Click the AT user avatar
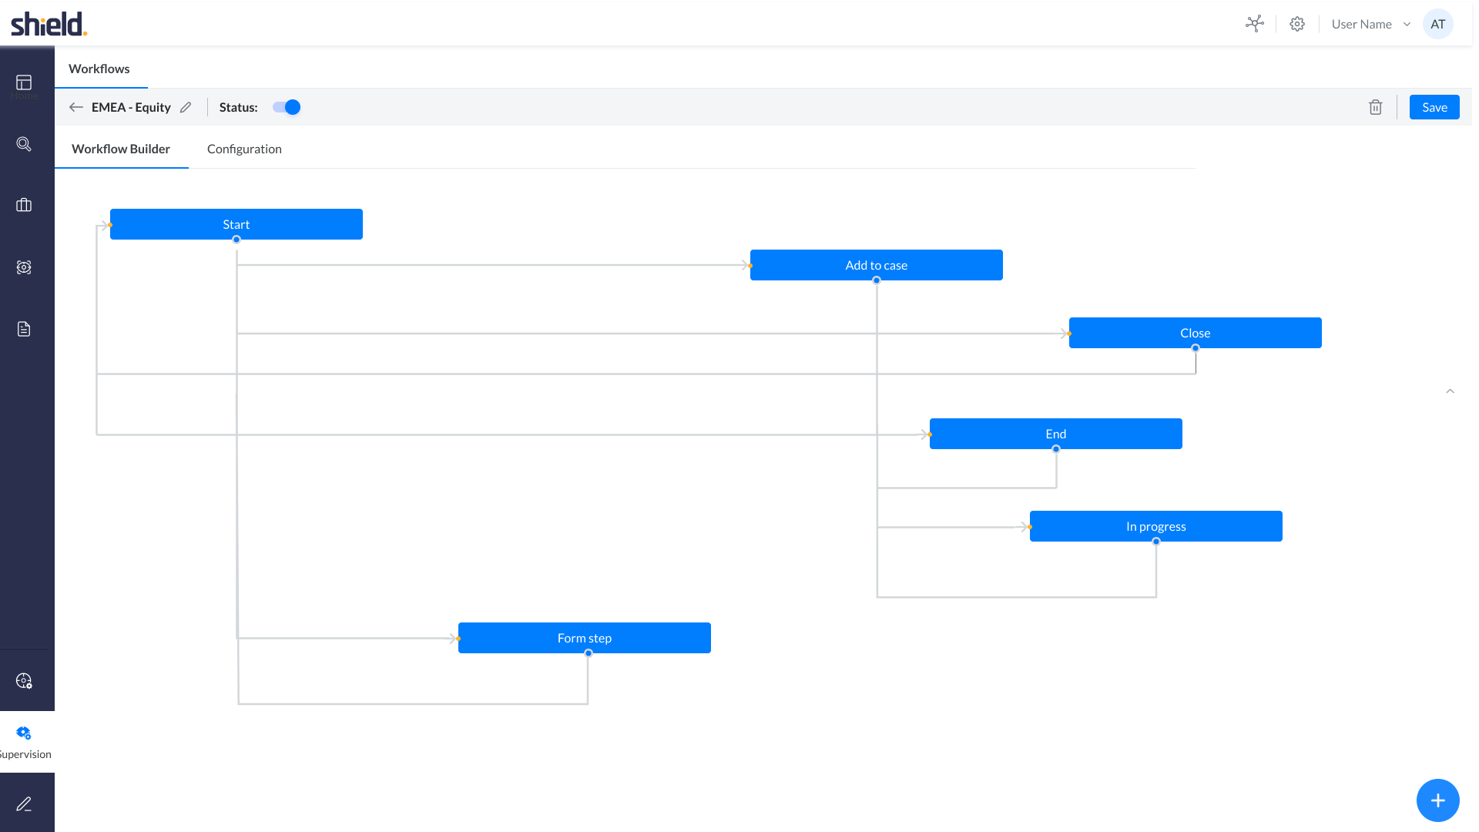 1437,24
